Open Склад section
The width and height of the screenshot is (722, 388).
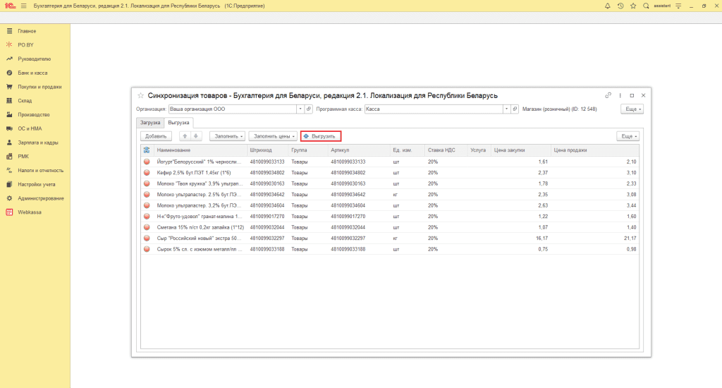[25, 100]
